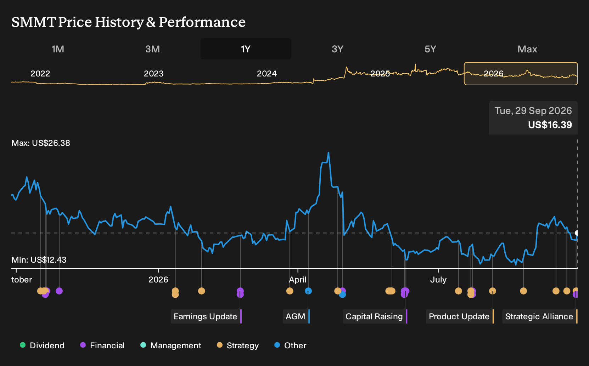Open the Capital Raising event label
This screenshot has height=366, width=589.
coord(375,316)
